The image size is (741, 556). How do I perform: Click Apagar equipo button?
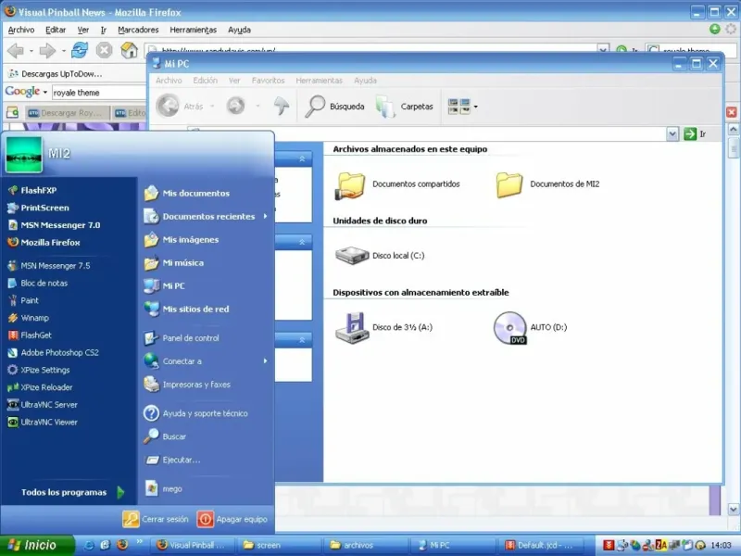[232, 519]
